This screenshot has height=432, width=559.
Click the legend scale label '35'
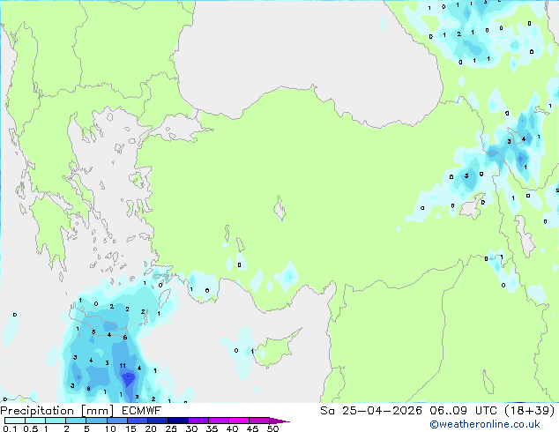pos(212,428)
